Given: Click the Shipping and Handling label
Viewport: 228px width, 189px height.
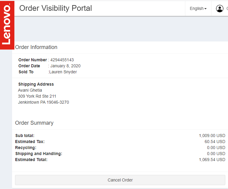Looking at the screenshot, I should [x=38, y=154].
